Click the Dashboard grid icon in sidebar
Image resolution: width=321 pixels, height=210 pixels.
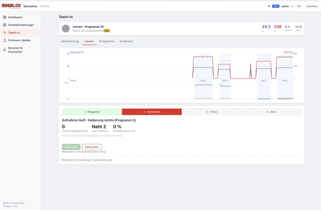click(x=5, y=17)
